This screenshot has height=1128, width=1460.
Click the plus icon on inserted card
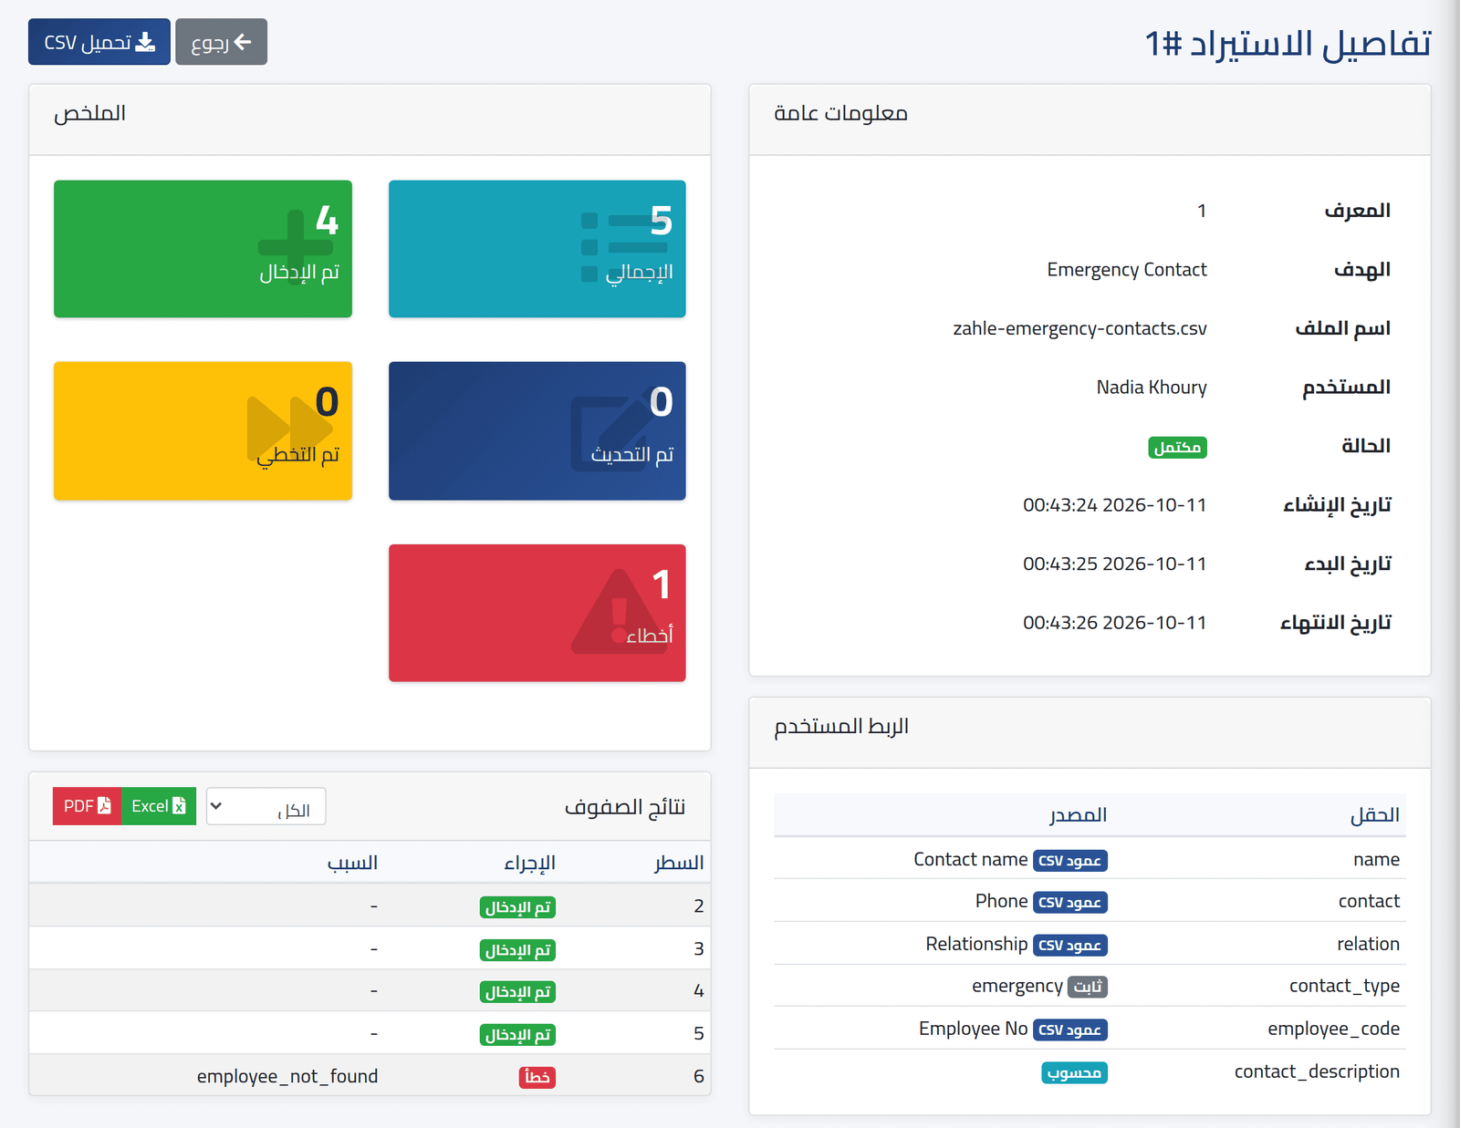click(296, 247)
